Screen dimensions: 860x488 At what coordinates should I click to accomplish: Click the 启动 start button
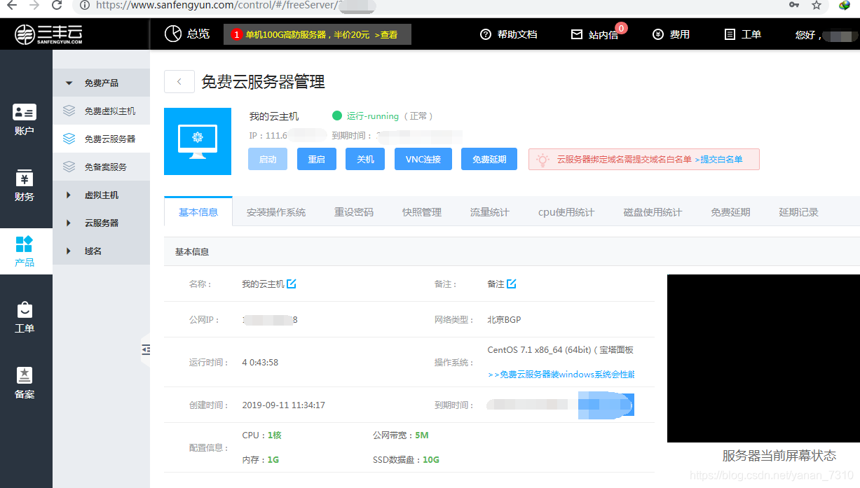(x=268, y=159)
